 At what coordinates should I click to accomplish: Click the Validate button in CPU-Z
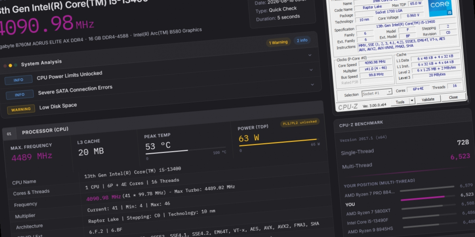click(428, 99)
